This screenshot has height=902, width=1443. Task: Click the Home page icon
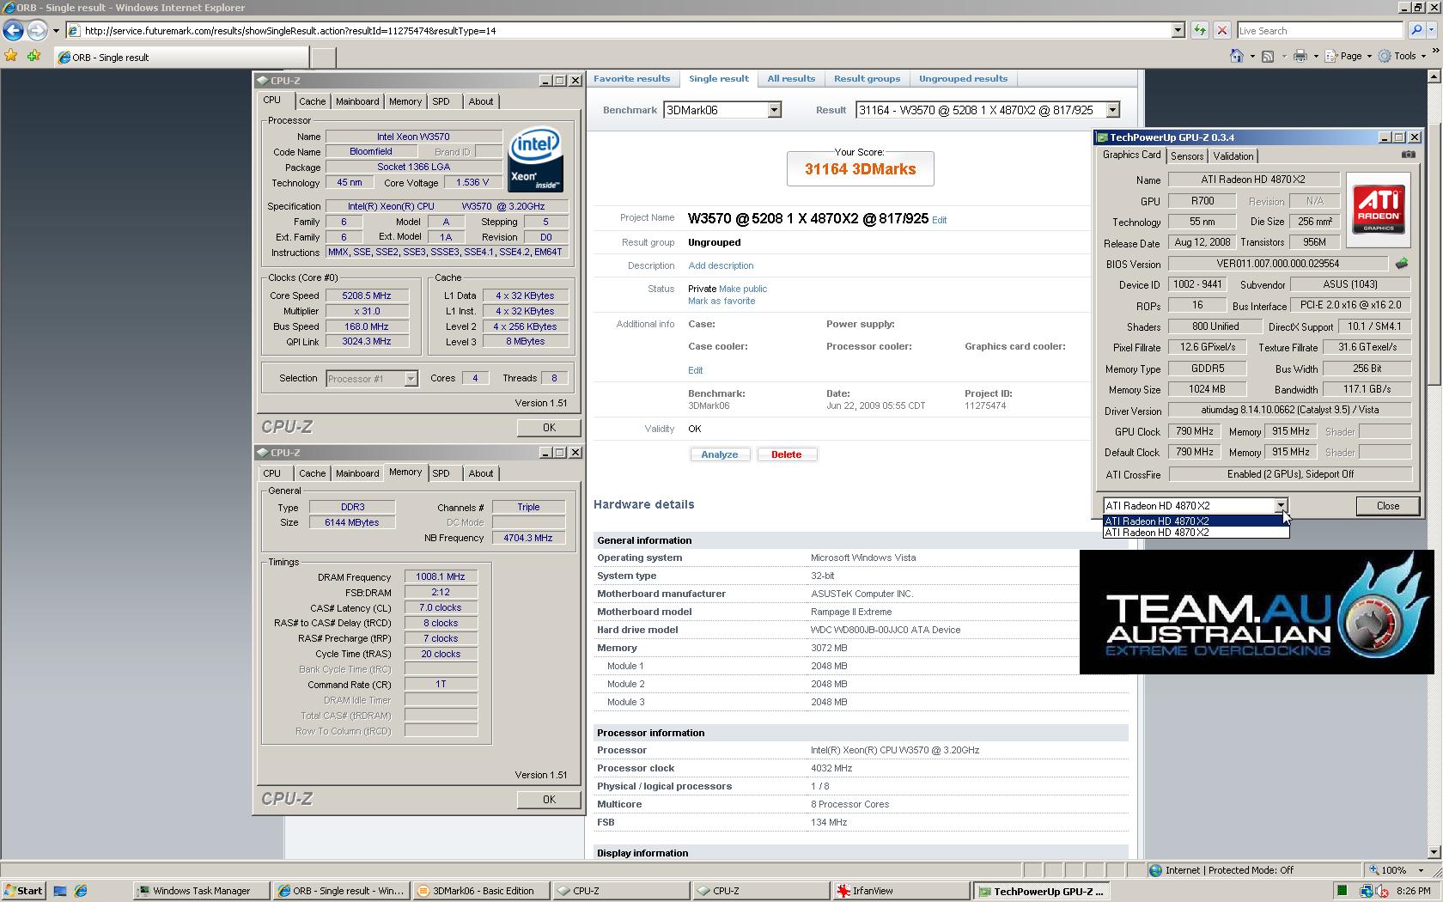pyautogui.click(x=1237, y=56)
